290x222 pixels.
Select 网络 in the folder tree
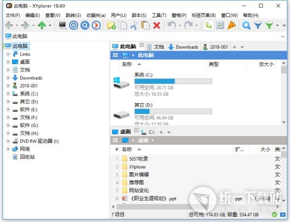click(25, 149)
